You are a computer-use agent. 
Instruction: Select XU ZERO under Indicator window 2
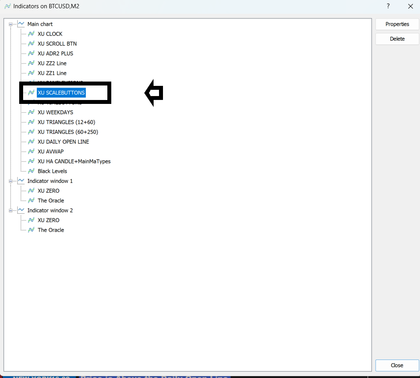tap(49, 220)
